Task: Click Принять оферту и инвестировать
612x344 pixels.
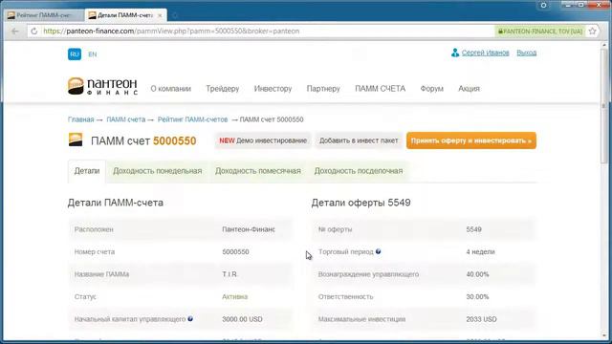Action: (471, 140)
